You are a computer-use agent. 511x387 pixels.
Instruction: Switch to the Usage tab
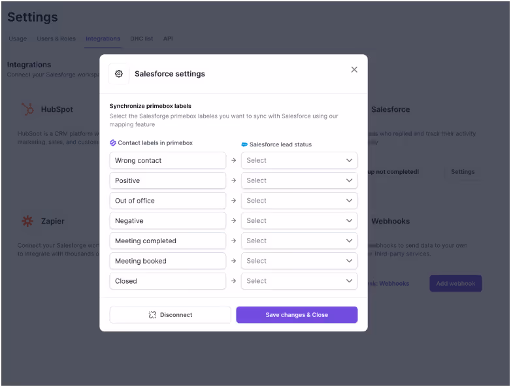[18, 39]
